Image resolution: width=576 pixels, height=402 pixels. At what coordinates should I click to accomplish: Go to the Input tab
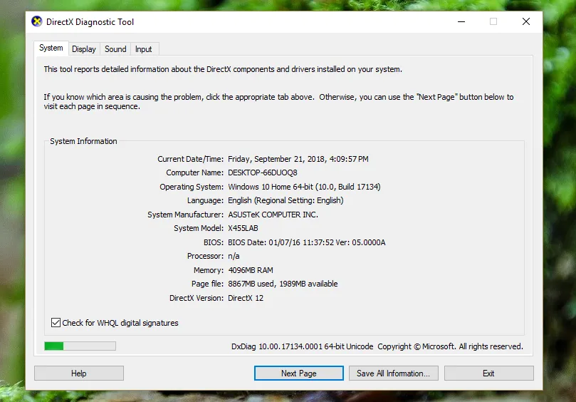click(x=144, y=49)
